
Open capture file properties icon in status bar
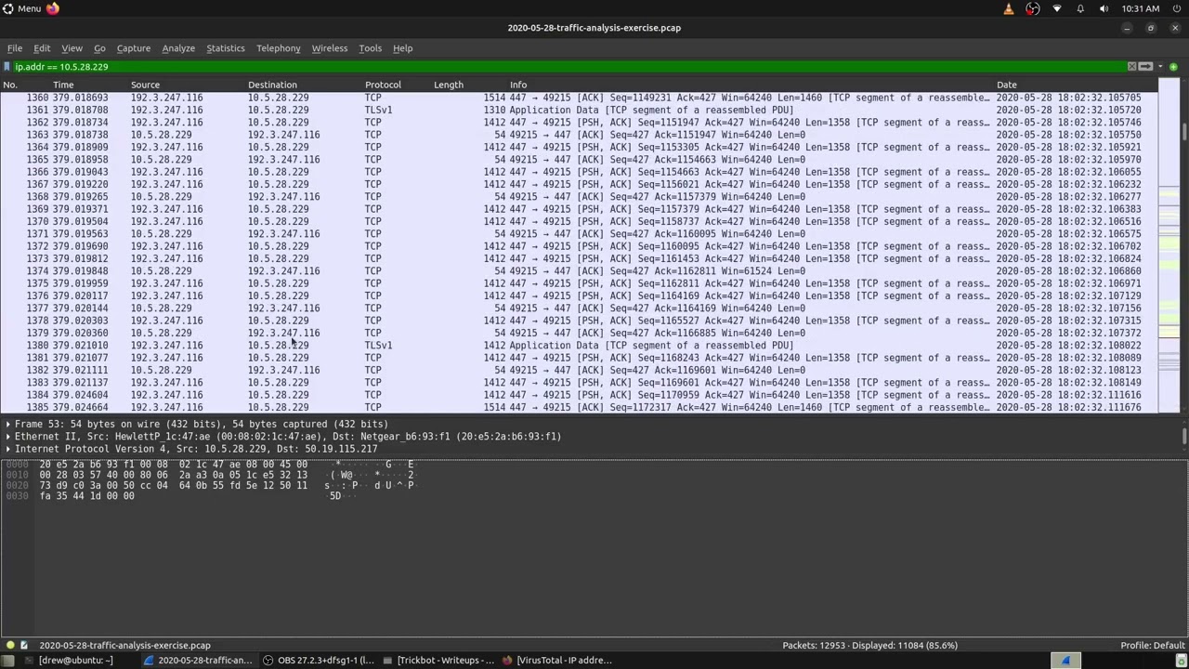[x=24, y=645]
